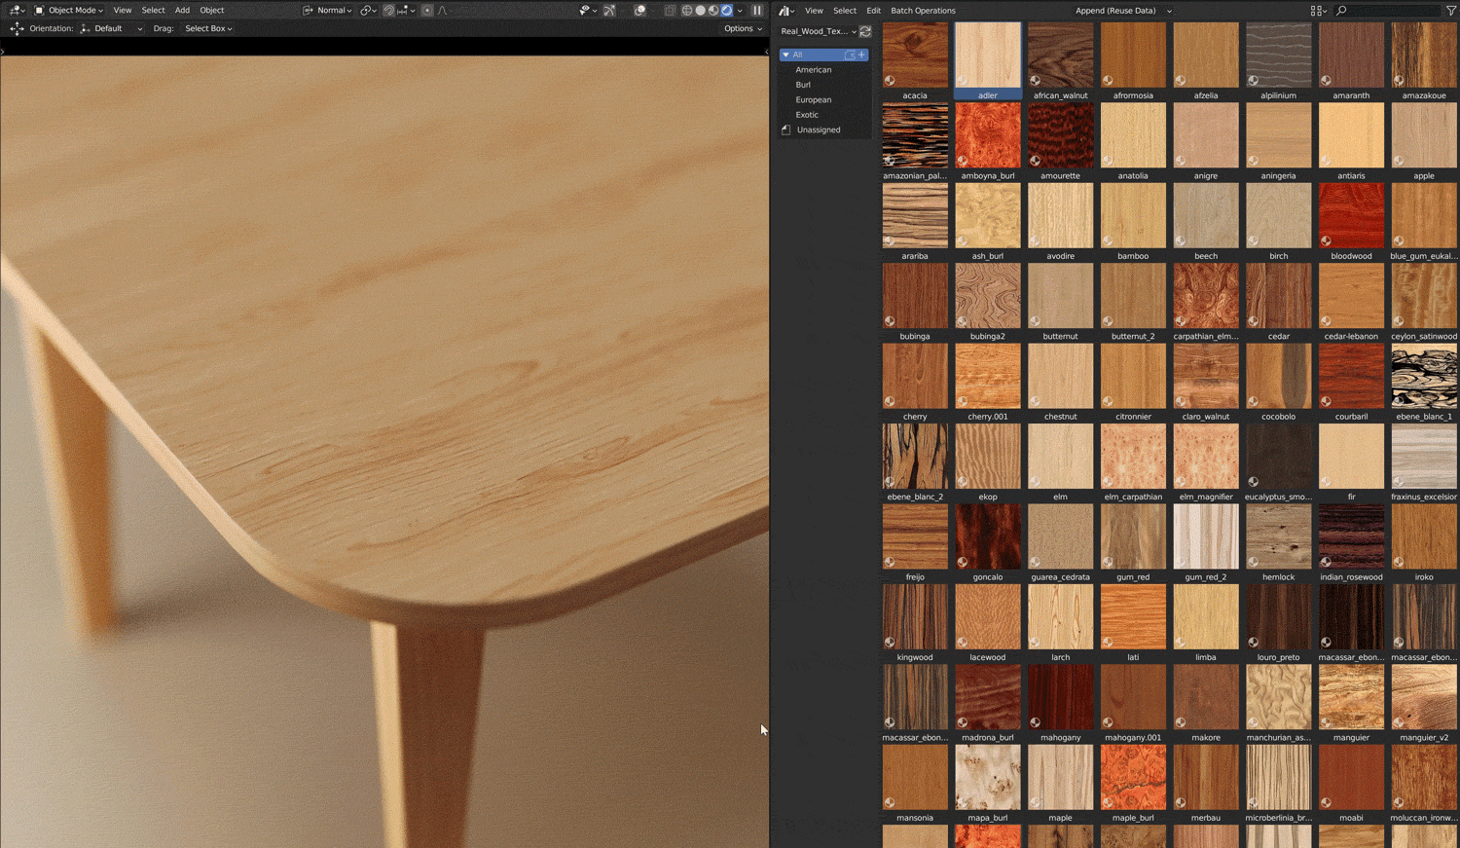This screenshot has height=848, width=1460.
Task: Collapse the All catalog tree
Action: (786, 55)
